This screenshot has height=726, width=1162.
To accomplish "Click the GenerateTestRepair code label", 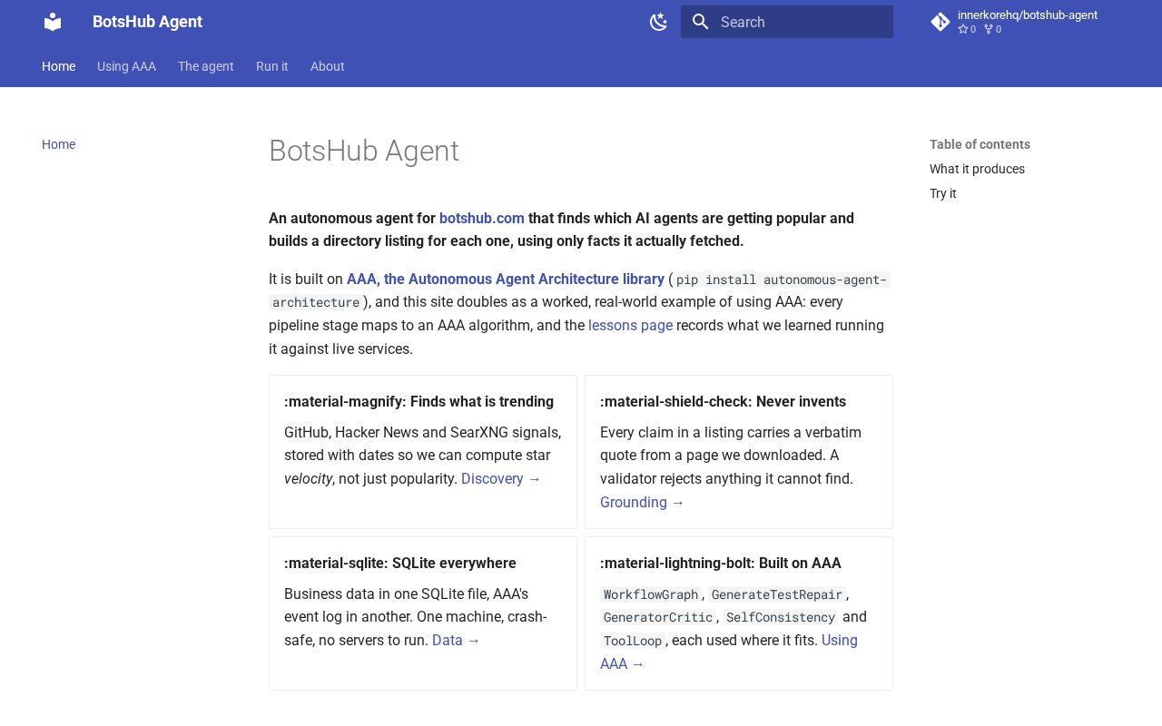I will (x=777, y=594).
